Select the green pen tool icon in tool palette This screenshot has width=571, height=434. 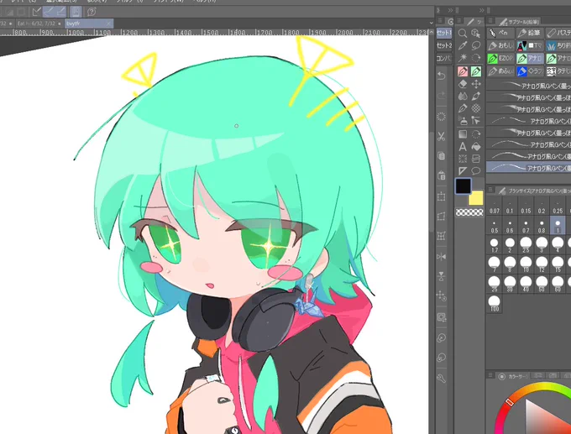(475, 71)
